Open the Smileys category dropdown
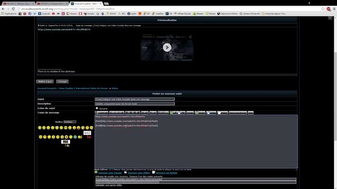 [x=70, y=122]
